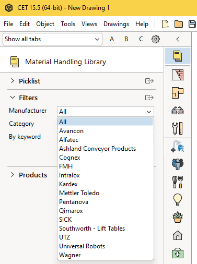The width and height of the screenshot is (197, 264).
Task: Click the CET application logo icon
Action: (x=9, y=8)
